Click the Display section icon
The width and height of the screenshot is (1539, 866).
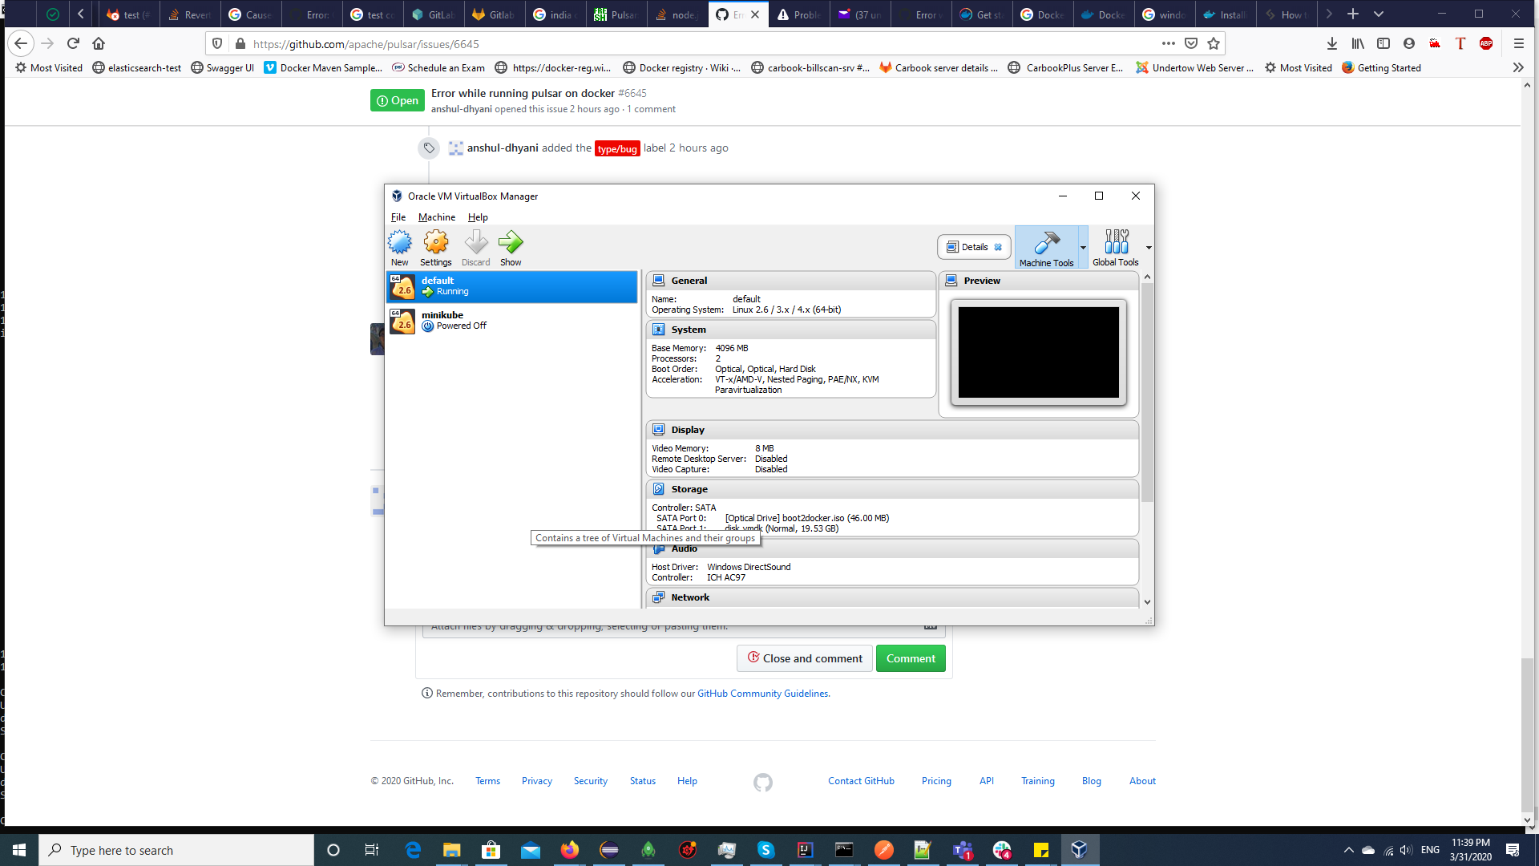pyautogui.click(x=659, y=430)
